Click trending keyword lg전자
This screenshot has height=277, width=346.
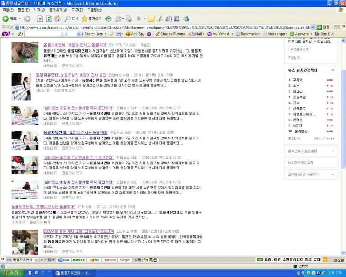pos(298,126)
